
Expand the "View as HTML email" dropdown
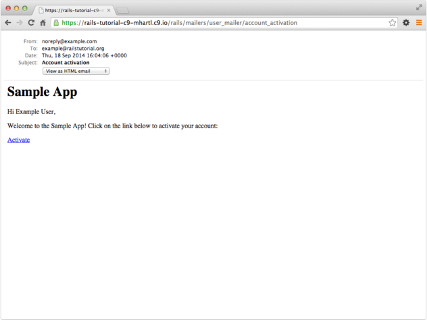point(76,71)
